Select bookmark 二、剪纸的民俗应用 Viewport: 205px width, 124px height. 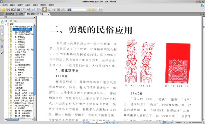23,32
